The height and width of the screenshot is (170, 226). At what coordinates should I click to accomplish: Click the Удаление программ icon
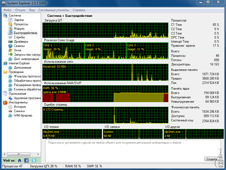coord(10,98)
